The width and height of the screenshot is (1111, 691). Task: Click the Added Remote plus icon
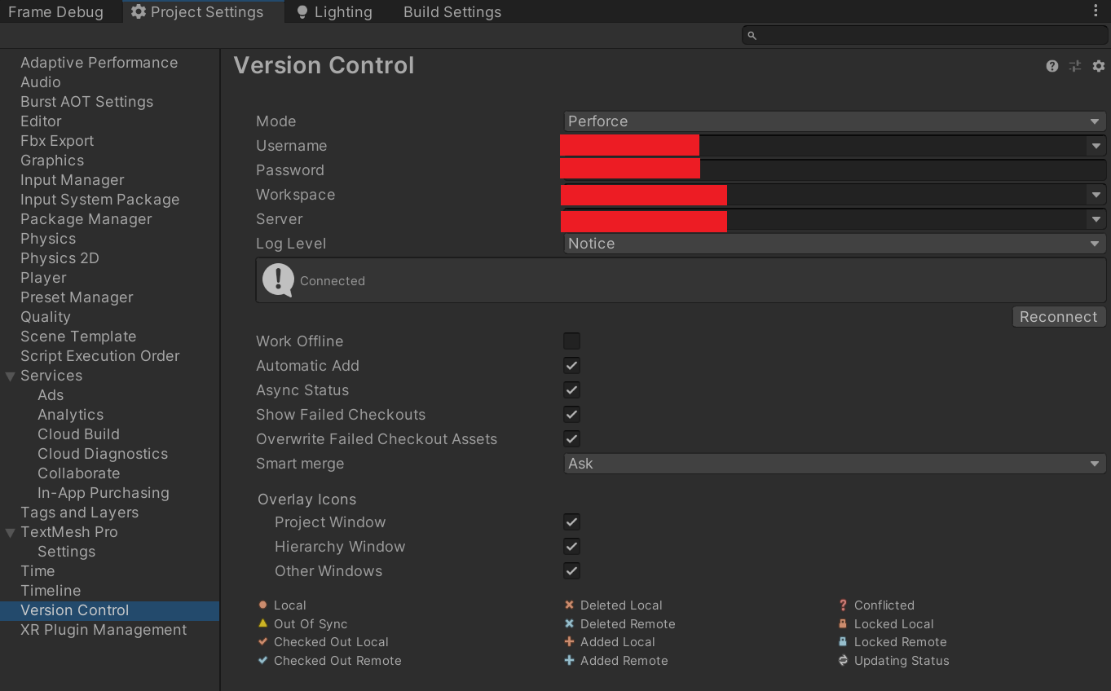tap(569, 660)
